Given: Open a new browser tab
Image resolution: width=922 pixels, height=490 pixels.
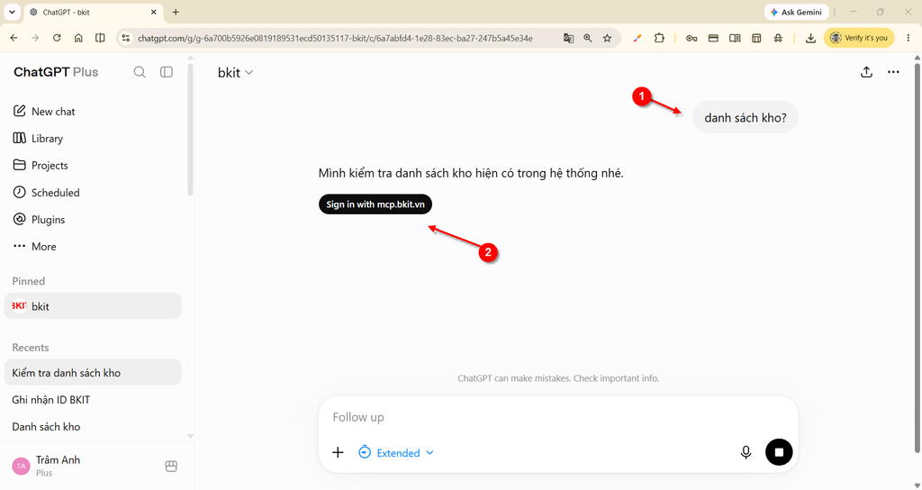Looking at the screenshot, I should (x=176, y=12).
